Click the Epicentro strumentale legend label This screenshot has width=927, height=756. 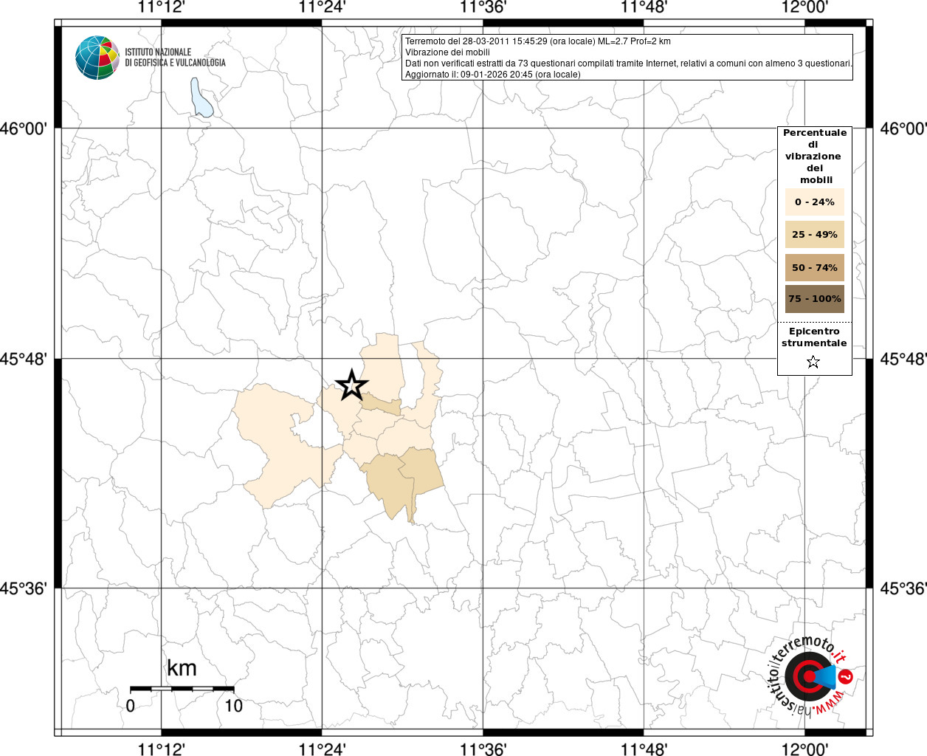tap(814, 337)
